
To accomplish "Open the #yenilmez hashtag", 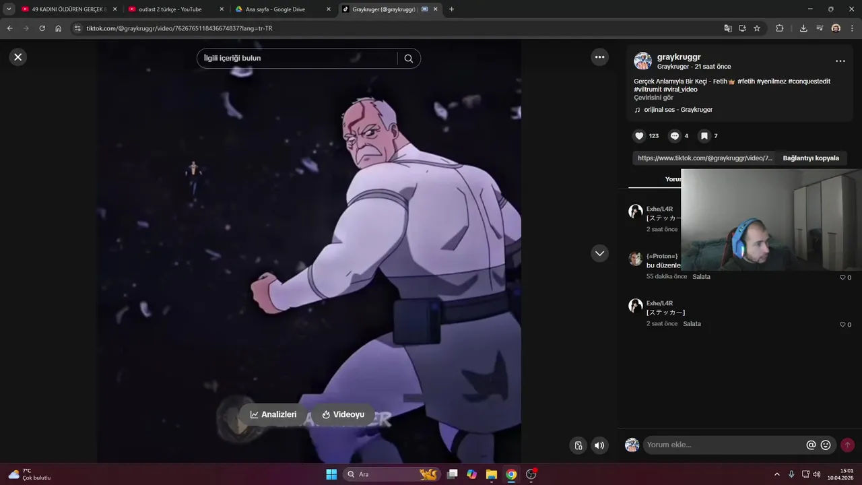I will (x=771, y=82).
